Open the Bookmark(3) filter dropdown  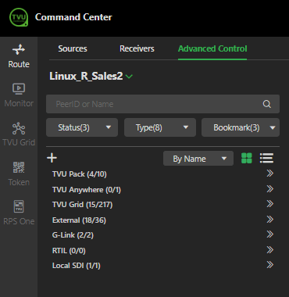[x=241, y=127]
